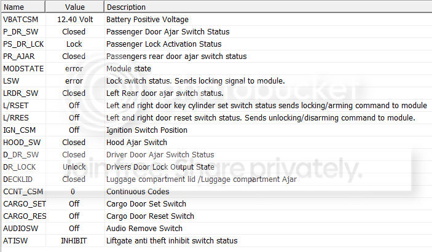The width and height of the screenshot is (432, 252).
Task: Click the DR_LOCK Unlock value
Action: point(74,167)
